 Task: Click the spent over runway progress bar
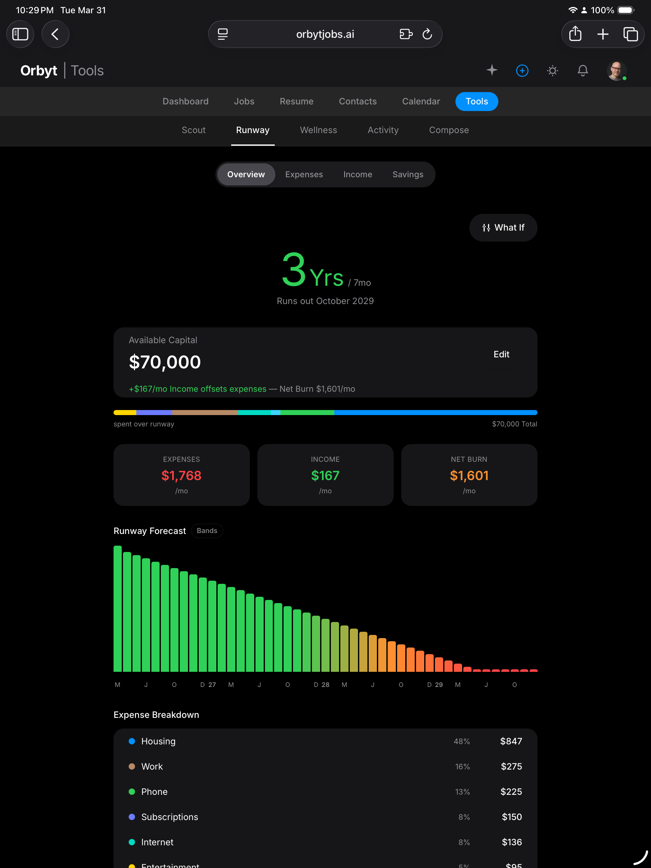tap(325, 413)
